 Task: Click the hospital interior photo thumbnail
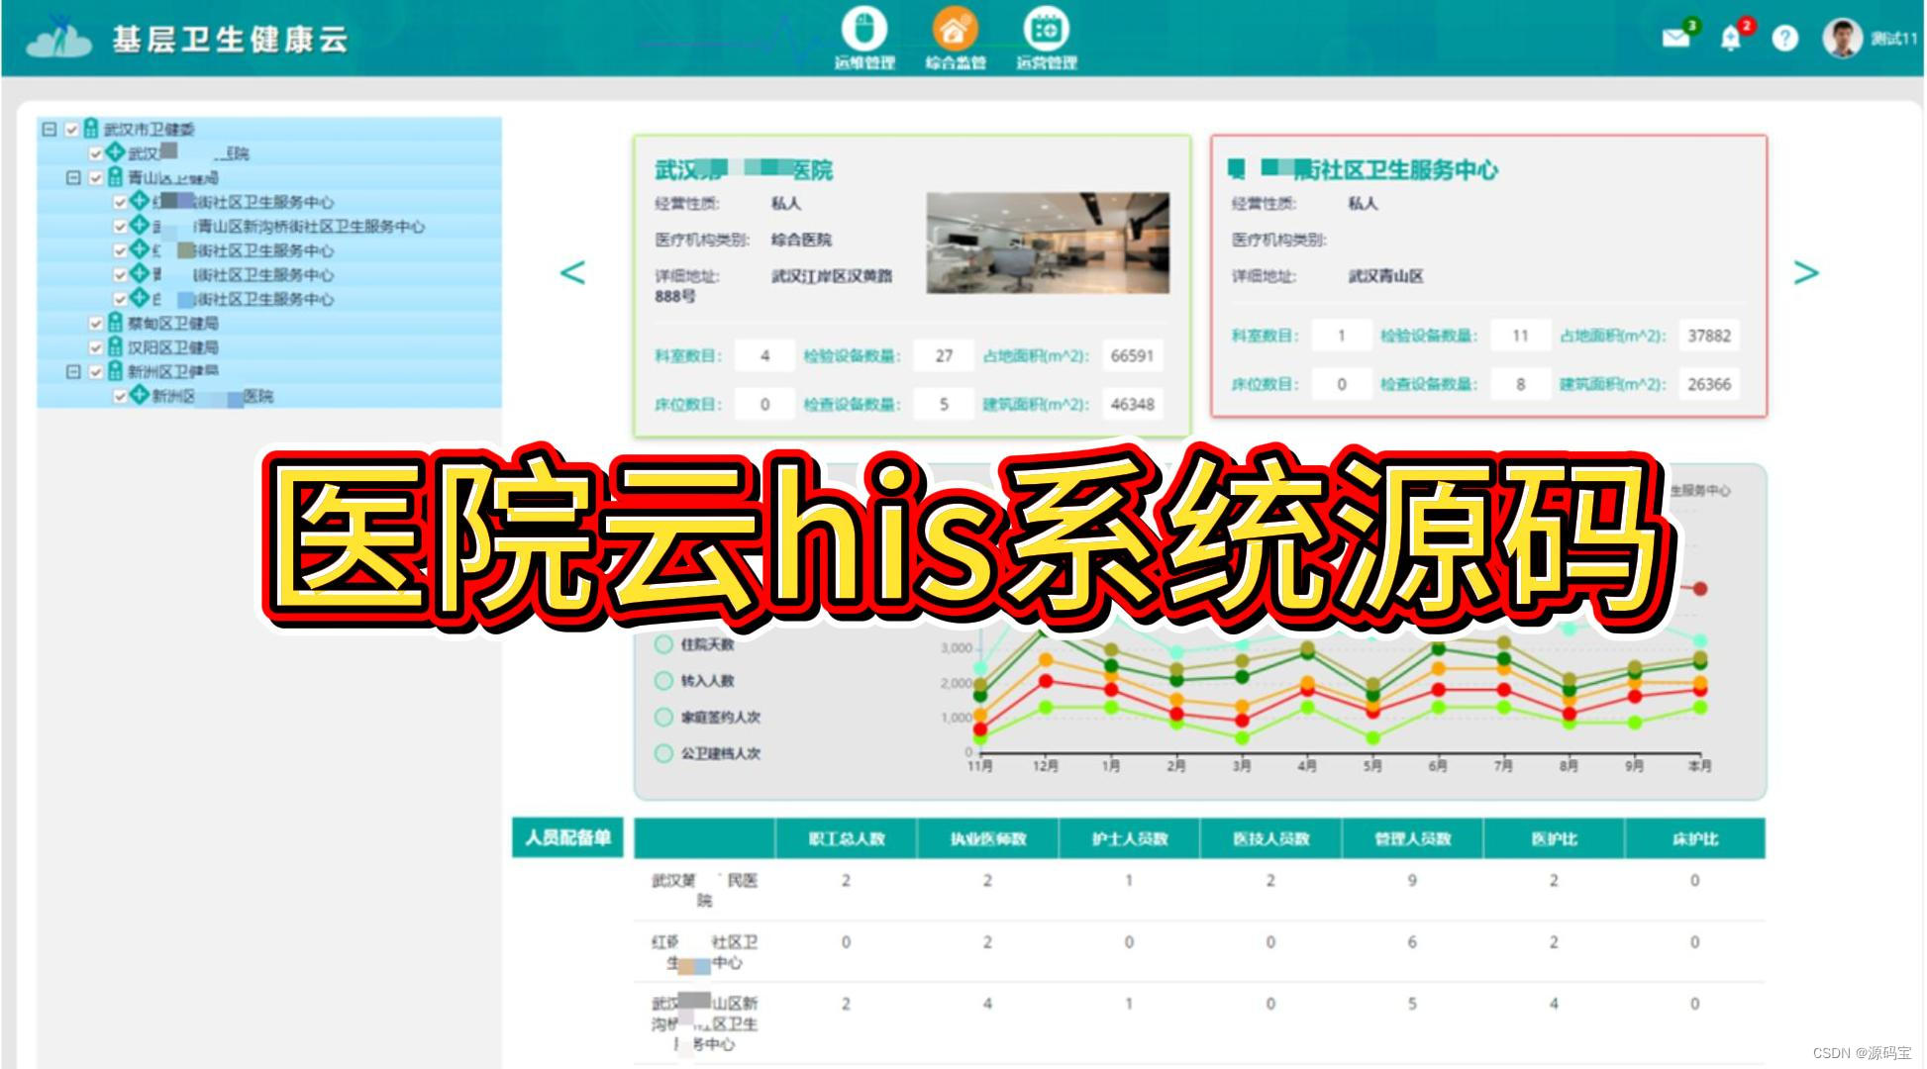[x=1048, y=243]
